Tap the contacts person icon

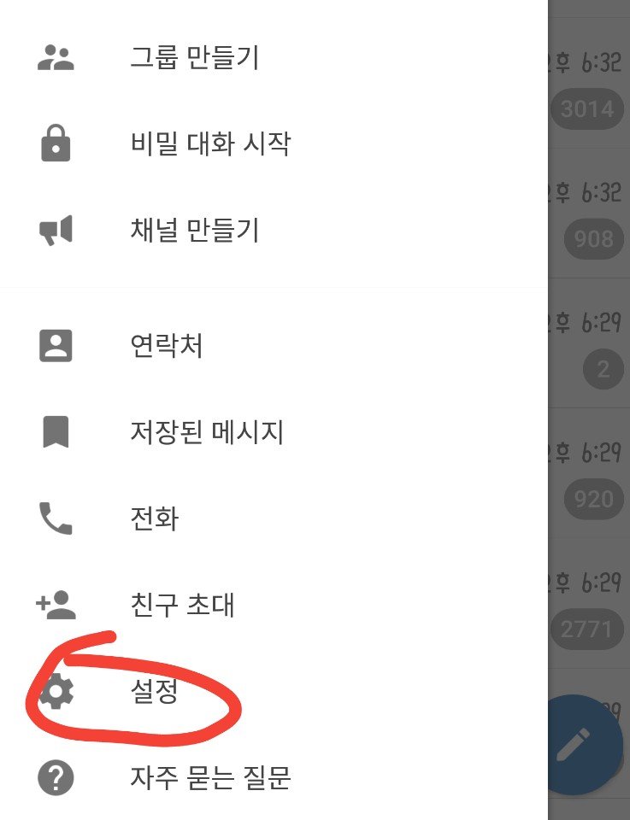coord(56,346)
